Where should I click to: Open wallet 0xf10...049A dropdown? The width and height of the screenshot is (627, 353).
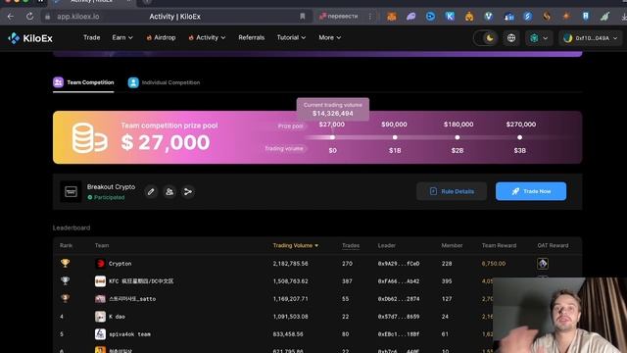coord(590,38)
